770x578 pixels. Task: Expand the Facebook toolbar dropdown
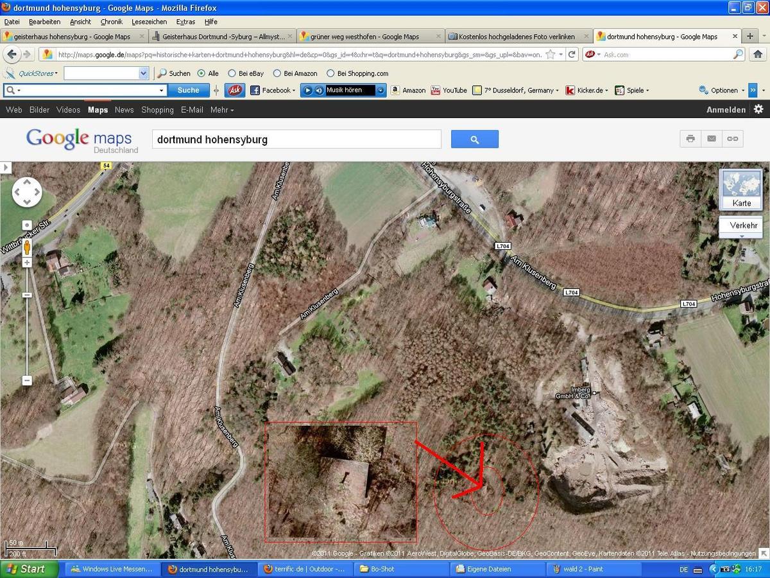click(x=295, y=91)
